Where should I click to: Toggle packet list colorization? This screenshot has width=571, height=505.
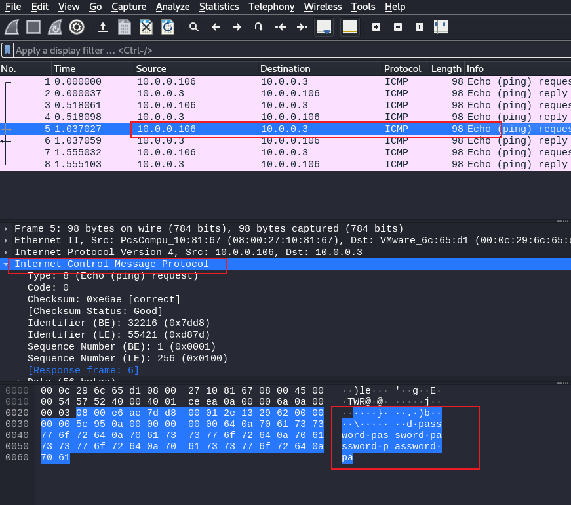(x=350, y=27)
